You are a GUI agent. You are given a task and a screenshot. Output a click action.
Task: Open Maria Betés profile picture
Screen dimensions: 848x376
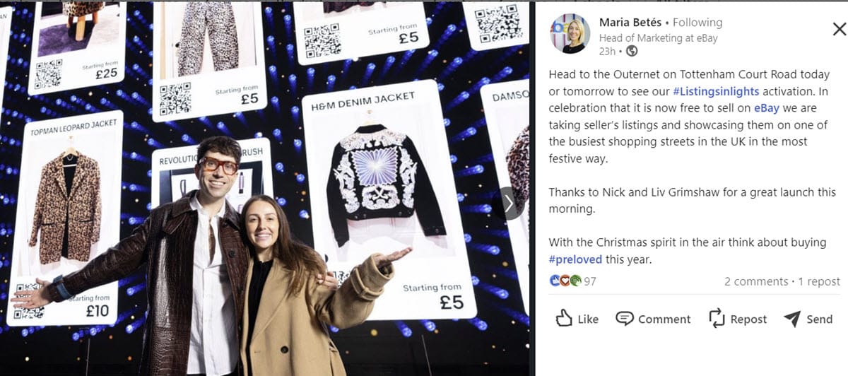(570, 33)
